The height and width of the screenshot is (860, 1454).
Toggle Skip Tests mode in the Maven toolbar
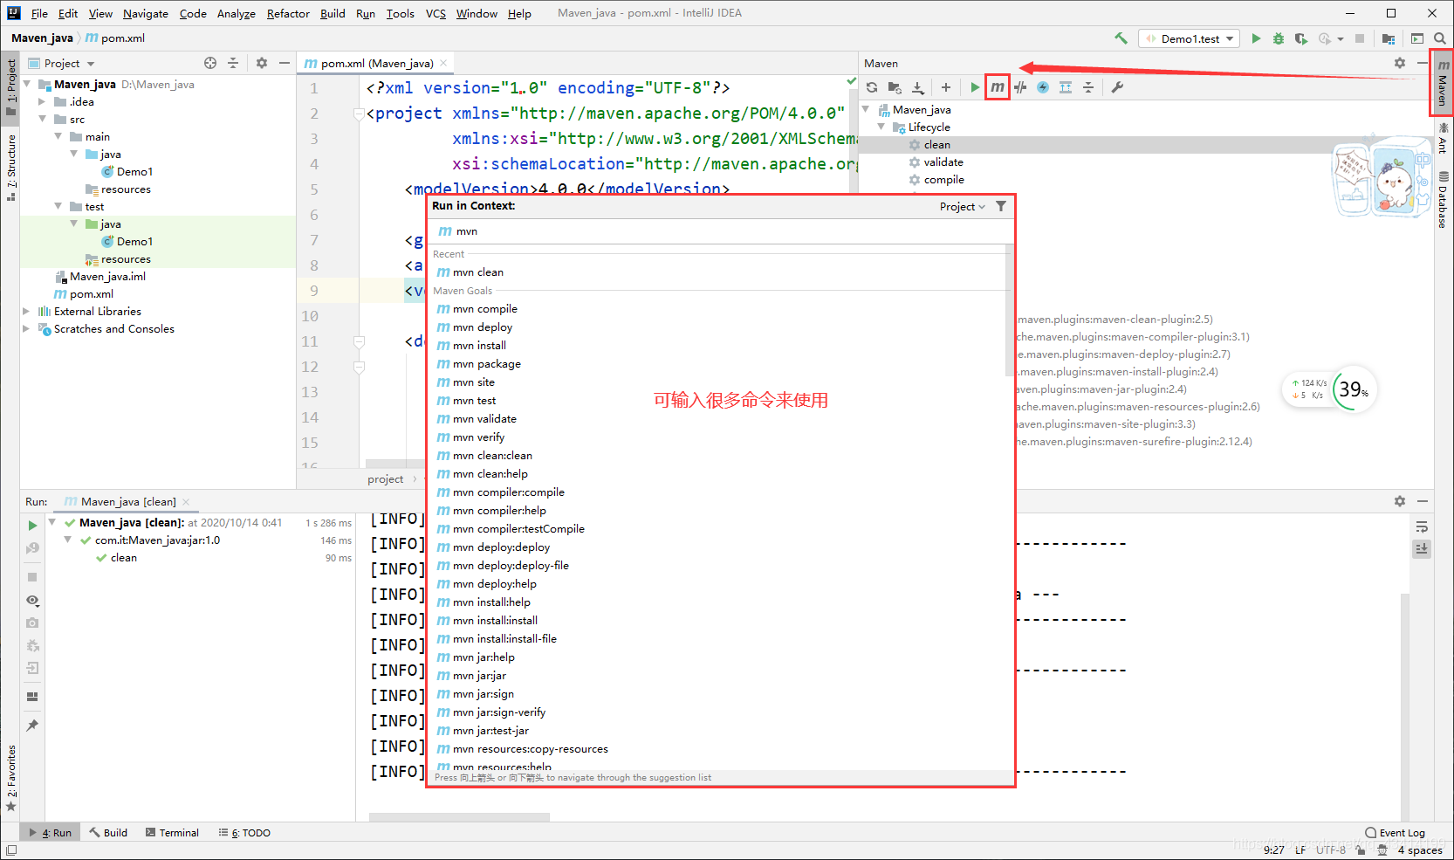tap(1020, 87)
